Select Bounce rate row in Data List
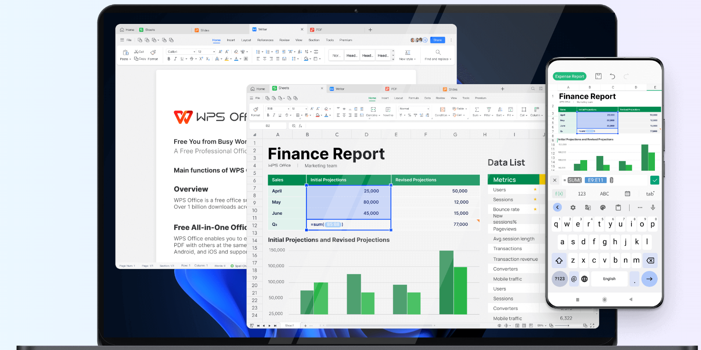 513,209
